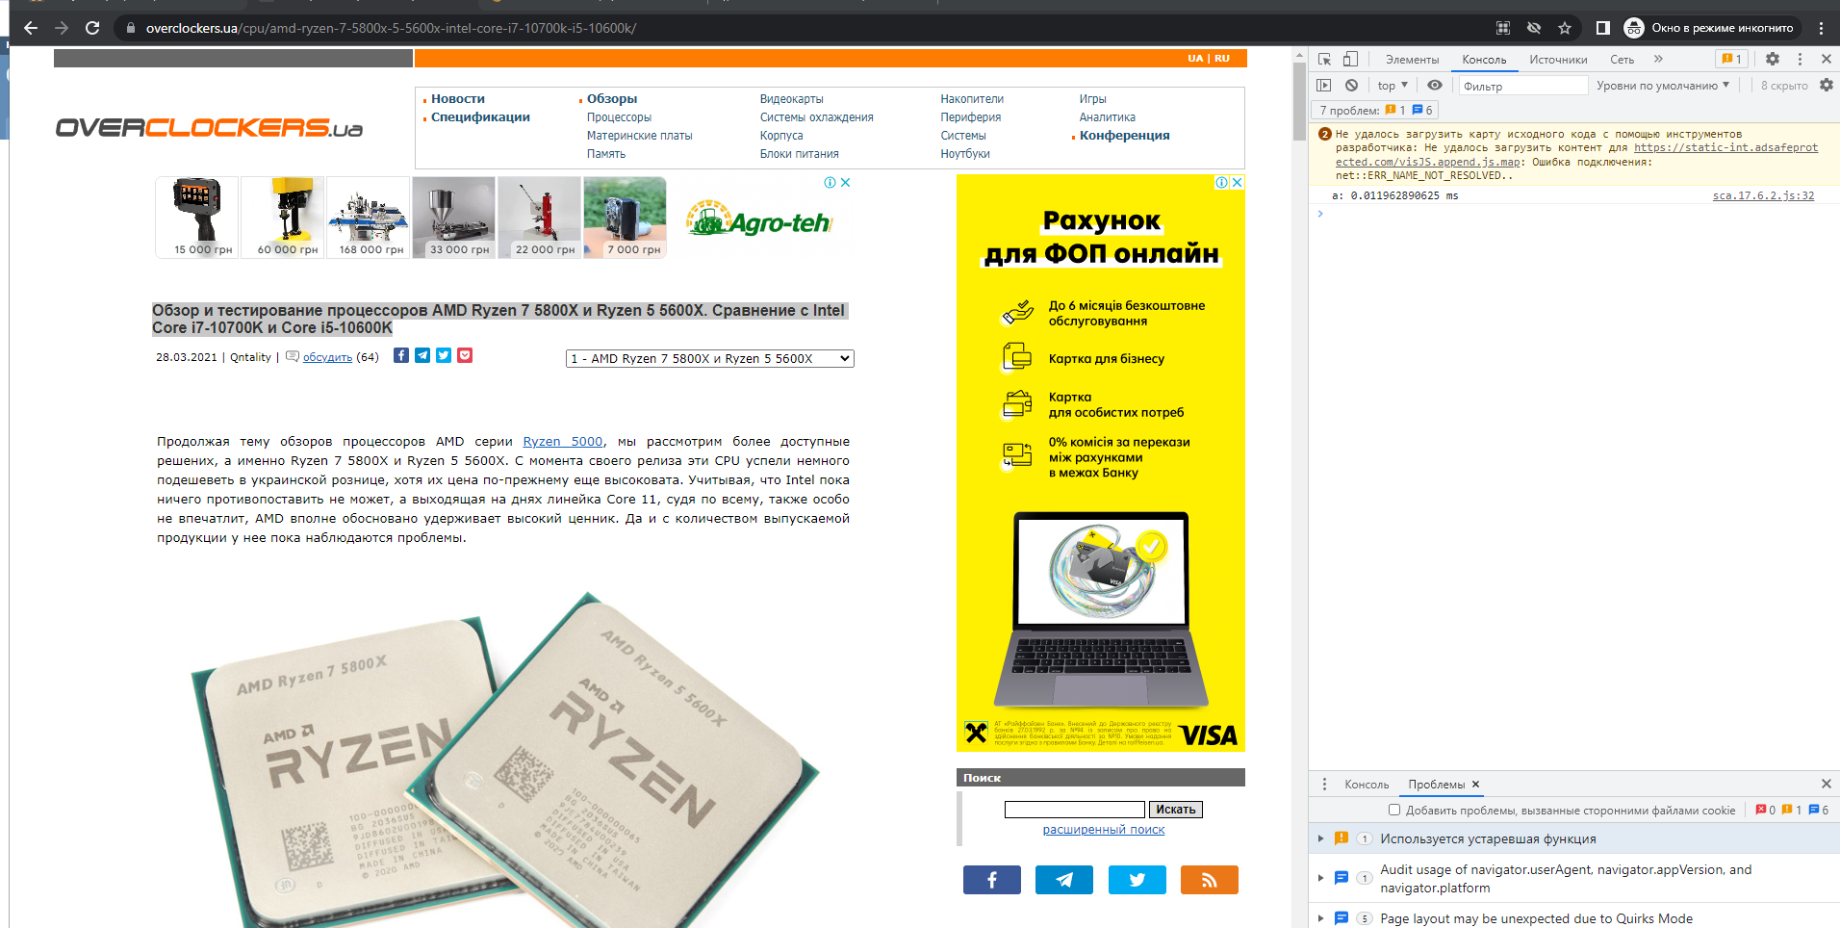Toggle the device toolbar icon in DevTools

click(x=1350, y=59)
